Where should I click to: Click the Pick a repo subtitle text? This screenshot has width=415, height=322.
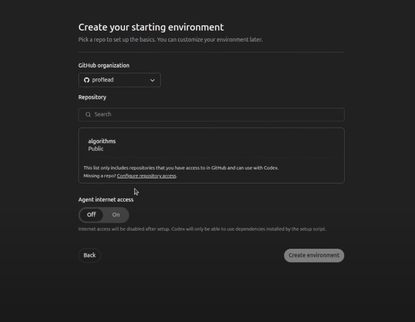170,40
